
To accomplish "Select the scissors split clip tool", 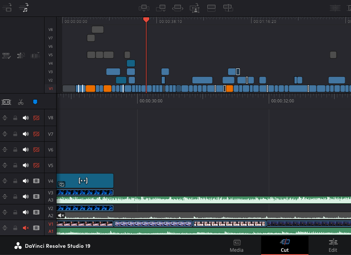I will [x=21, y=102].
